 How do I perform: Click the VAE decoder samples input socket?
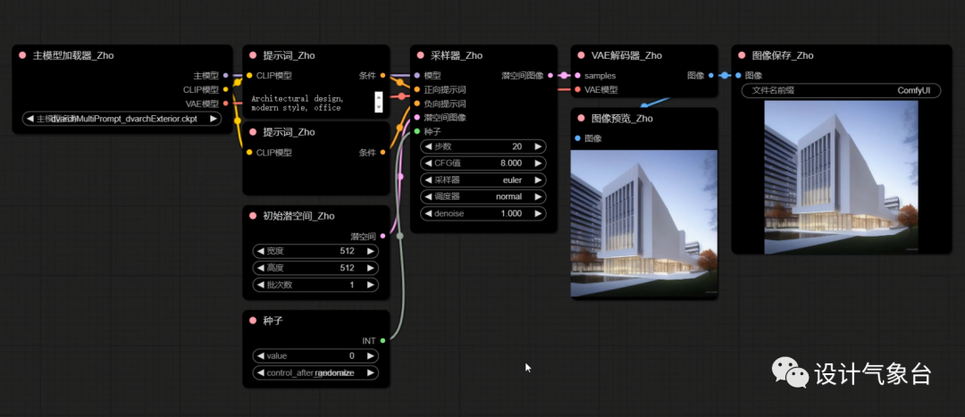click(577, 76)
